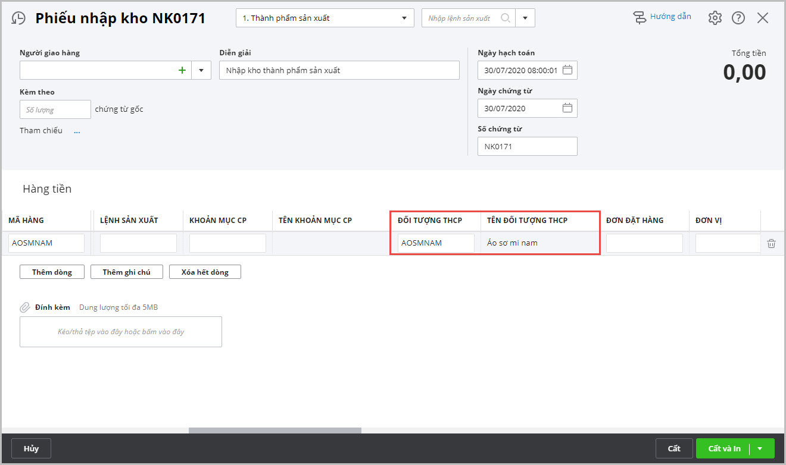Image resolution: width=786 pixels, height=465 pixels.
Task: Open calendar for Ngày chứng từ
Action: 567,108
